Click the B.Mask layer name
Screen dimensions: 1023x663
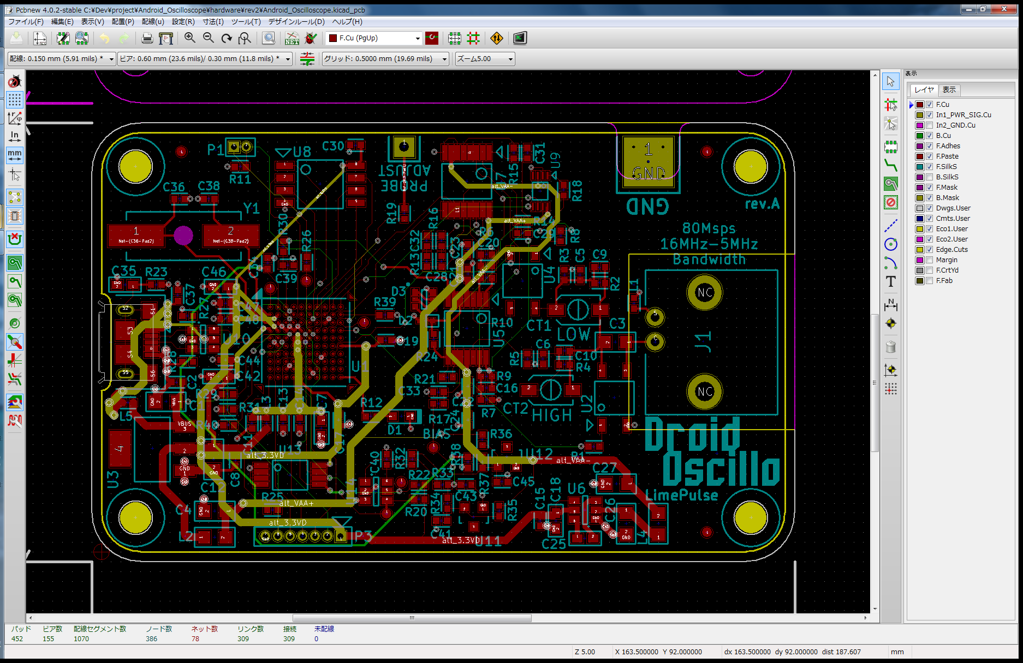pos(948,198)
